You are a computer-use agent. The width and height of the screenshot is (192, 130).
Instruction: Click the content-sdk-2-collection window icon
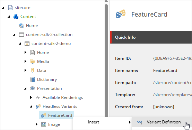[x=21, y=35]
